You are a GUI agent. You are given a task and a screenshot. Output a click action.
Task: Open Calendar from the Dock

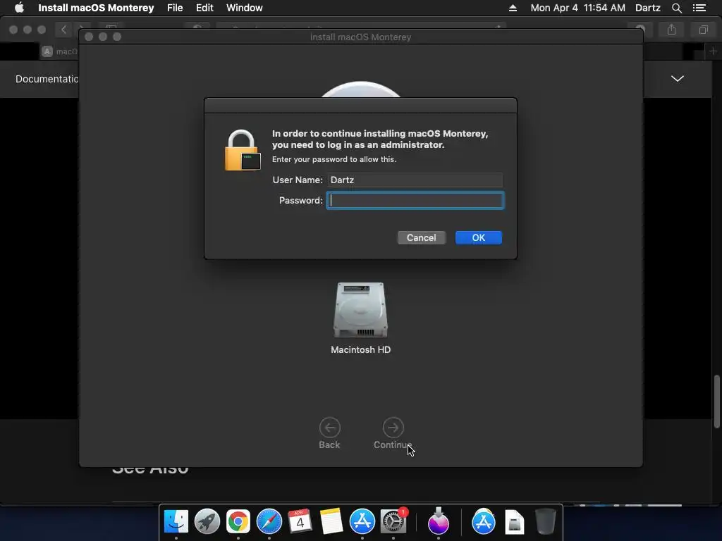(x=300, y=522)
